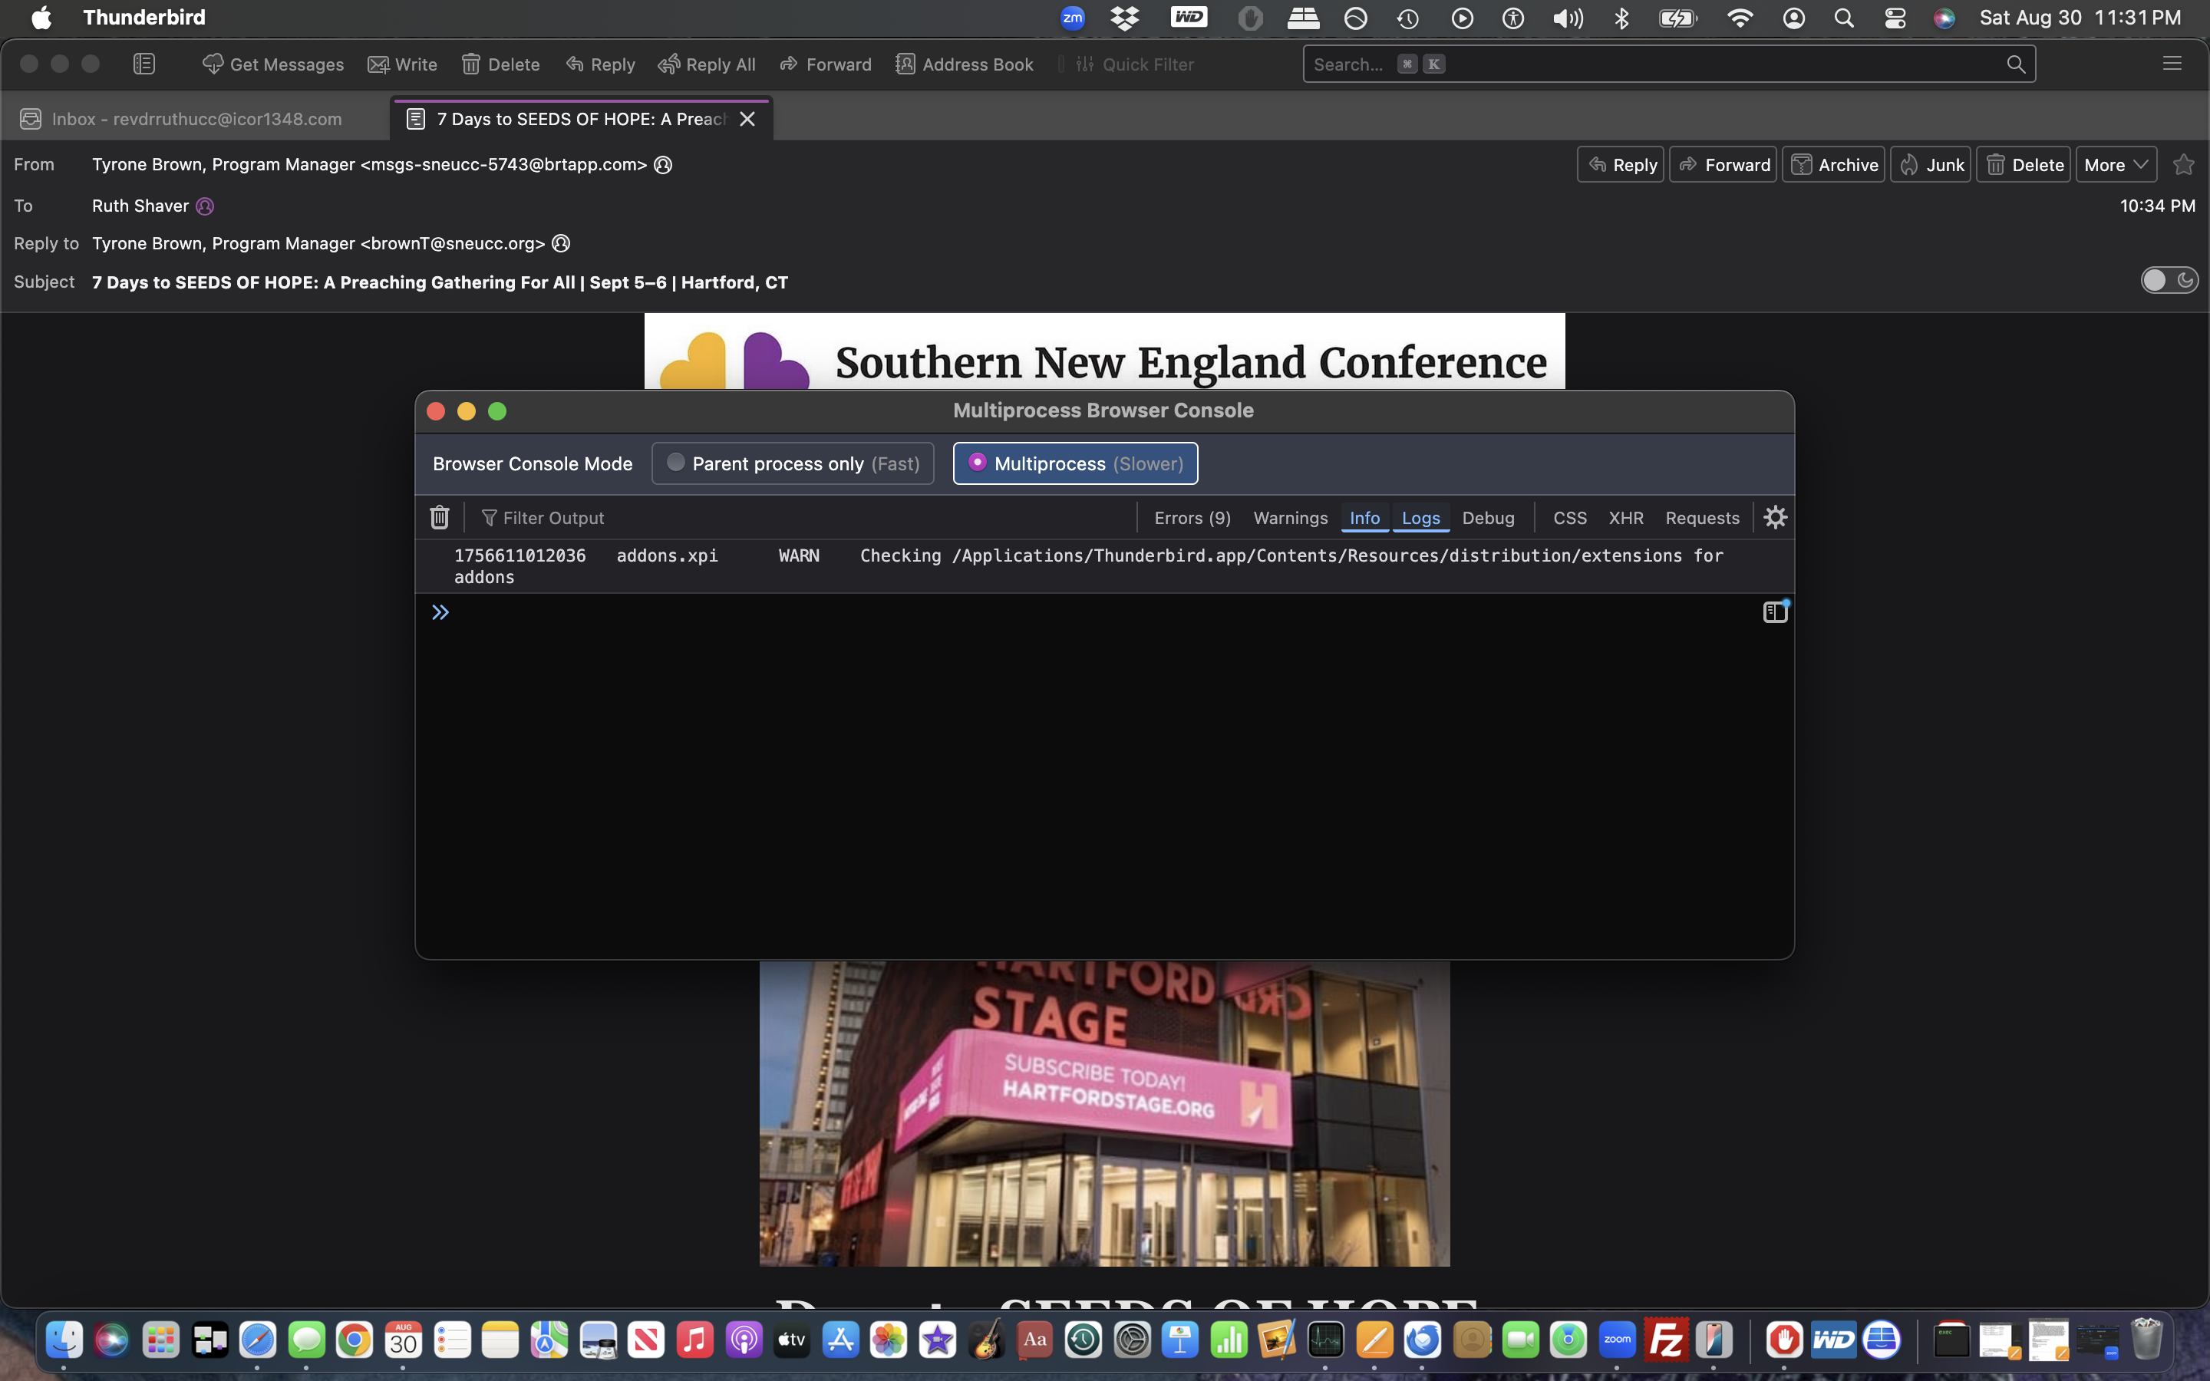Click the Get Messages button
Viewport: 2210px width, 1381px height.
(273, 64)
